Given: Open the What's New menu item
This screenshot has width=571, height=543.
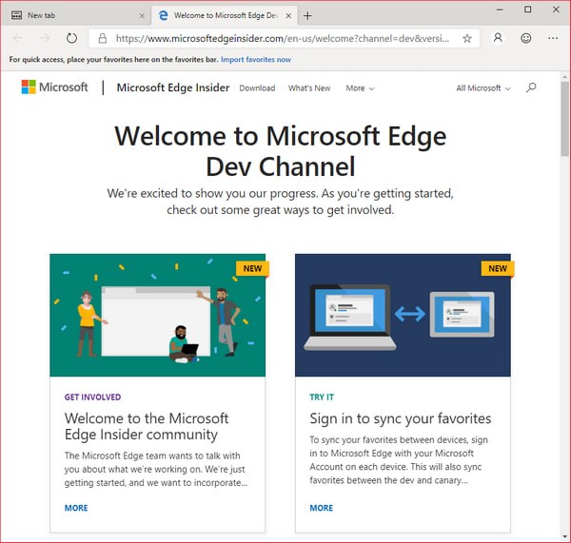Looking at the screenshot, I should (x=309, y=88).
